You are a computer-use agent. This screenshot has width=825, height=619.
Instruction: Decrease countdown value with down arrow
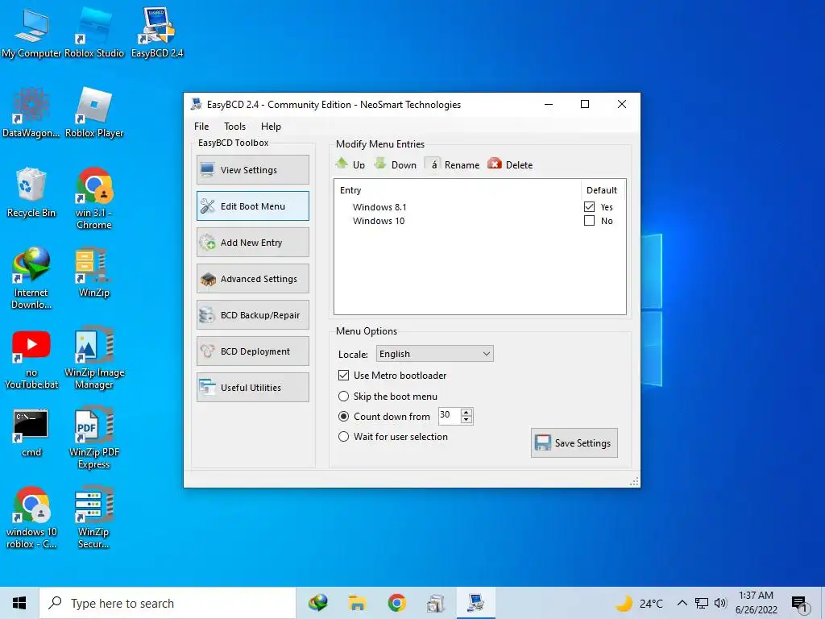(466, 419)
